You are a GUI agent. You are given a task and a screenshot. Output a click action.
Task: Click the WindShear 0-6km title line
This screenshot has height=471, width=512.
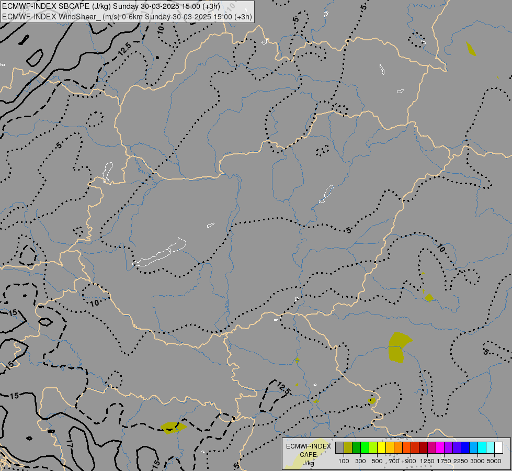(127, 16)
